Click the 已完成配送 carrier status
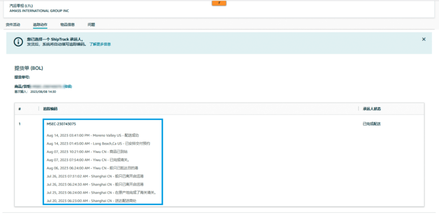This screenshot has width=439, height=214. pos(372,124)
